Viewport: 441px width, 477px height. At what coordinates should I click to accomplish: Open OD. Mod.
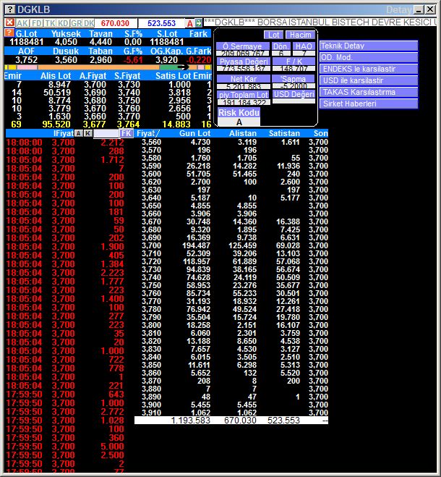369,57
